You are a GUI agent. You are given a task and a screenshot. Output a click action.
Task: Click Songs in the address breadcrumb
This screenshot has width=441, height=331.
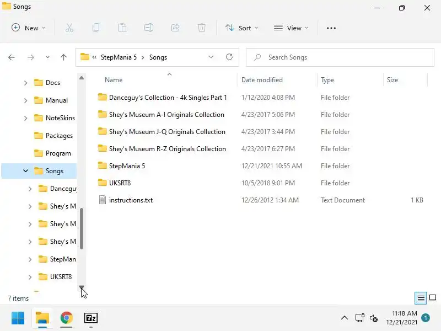coord(158,57)
